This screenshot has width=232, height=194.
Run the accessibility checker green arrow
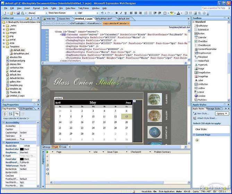48,152
